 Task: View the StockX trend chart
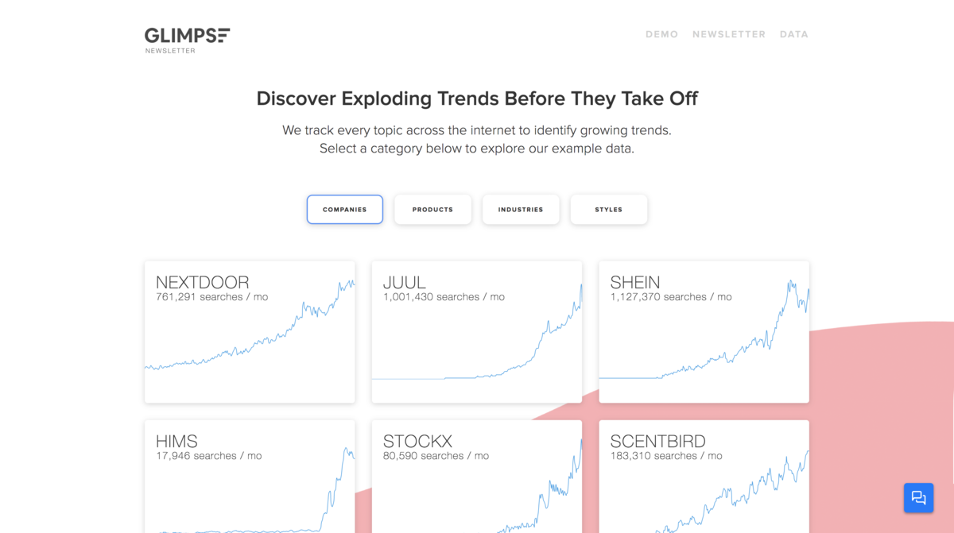tap(477, 477)
